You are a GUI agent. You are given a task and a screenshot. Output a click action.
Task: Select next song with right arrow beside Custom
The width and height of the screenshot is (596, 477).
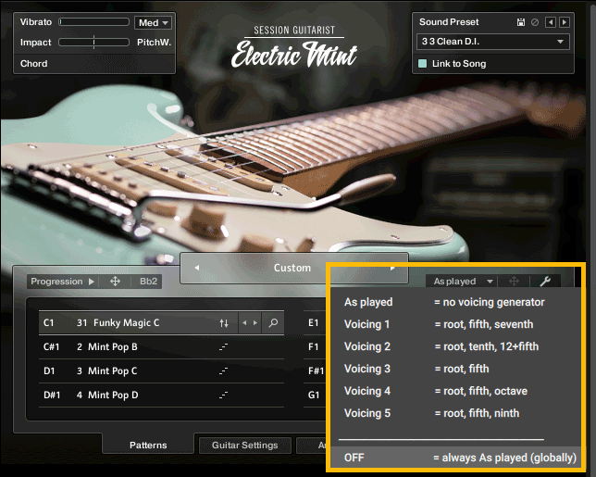392,268
